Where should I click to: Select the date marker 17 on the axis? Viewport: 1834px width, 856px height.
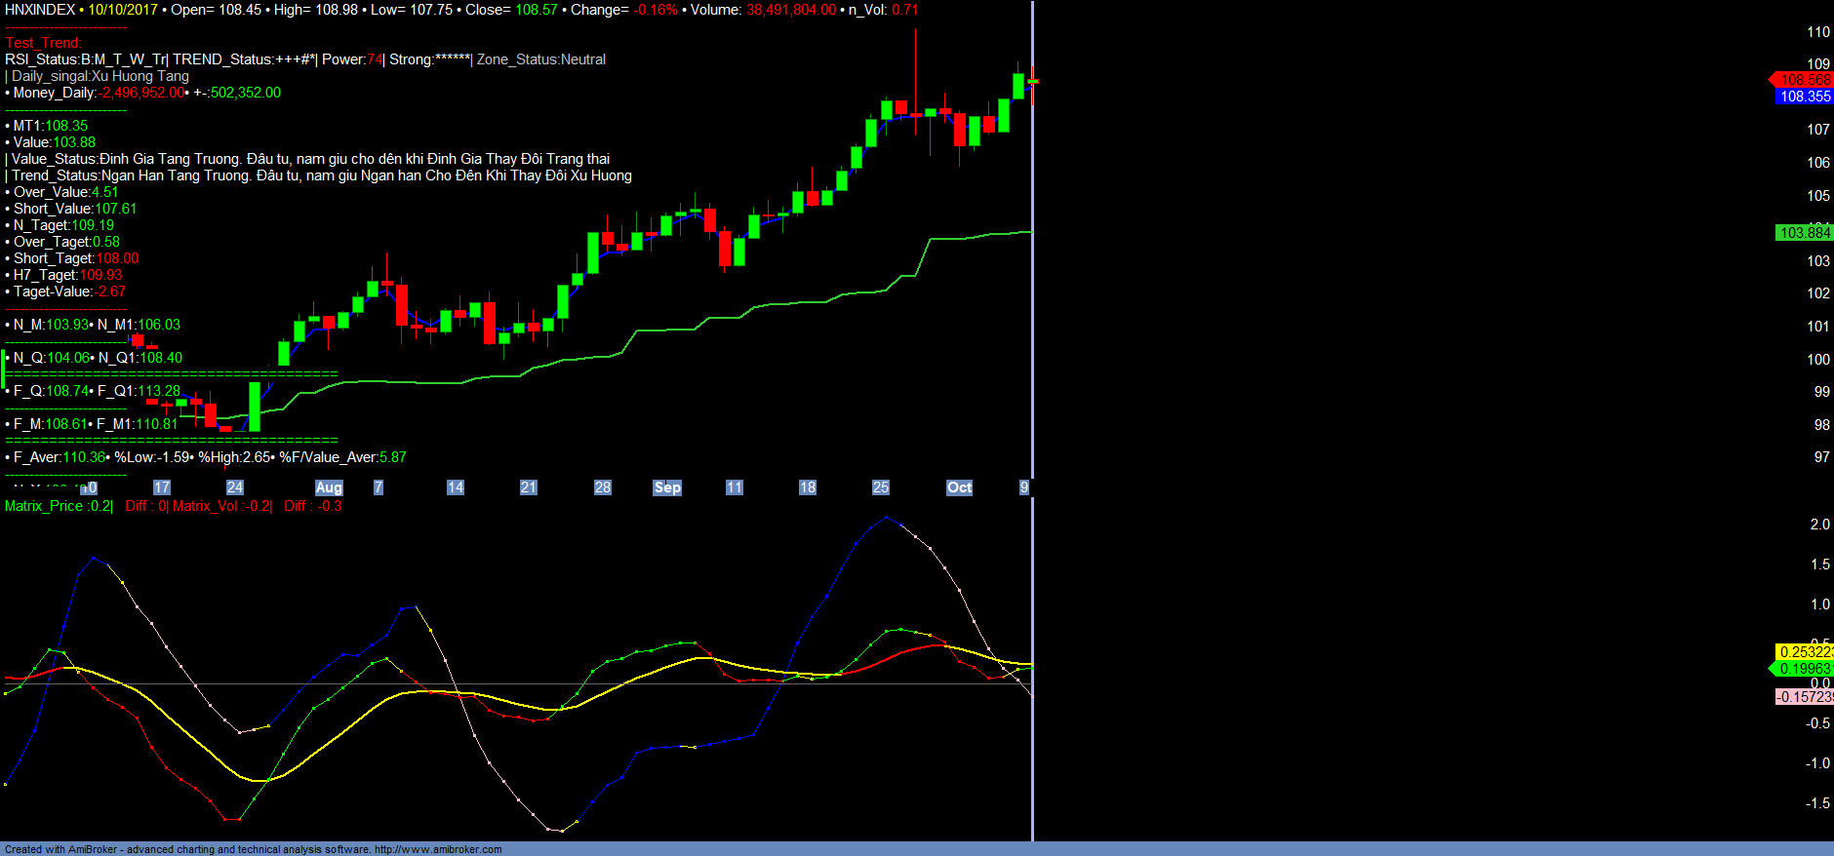pos(162,487)
